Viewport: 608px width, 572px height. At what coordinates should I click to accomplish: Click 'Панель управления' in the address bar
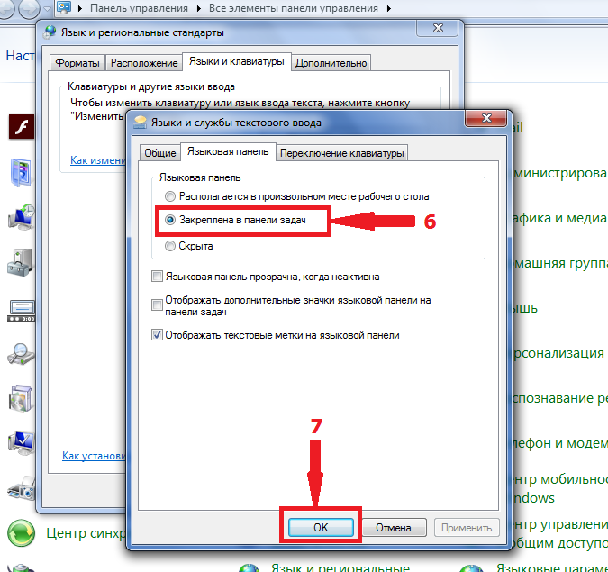[139, 8]
